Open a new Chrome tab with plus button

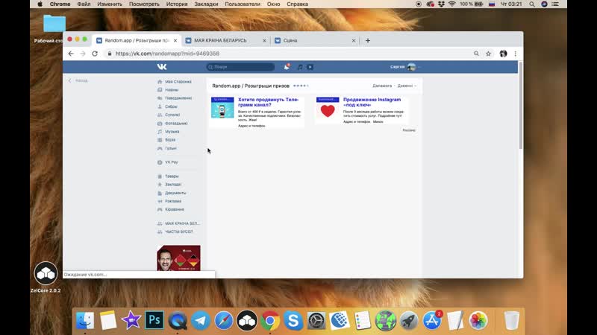[368, 40]
